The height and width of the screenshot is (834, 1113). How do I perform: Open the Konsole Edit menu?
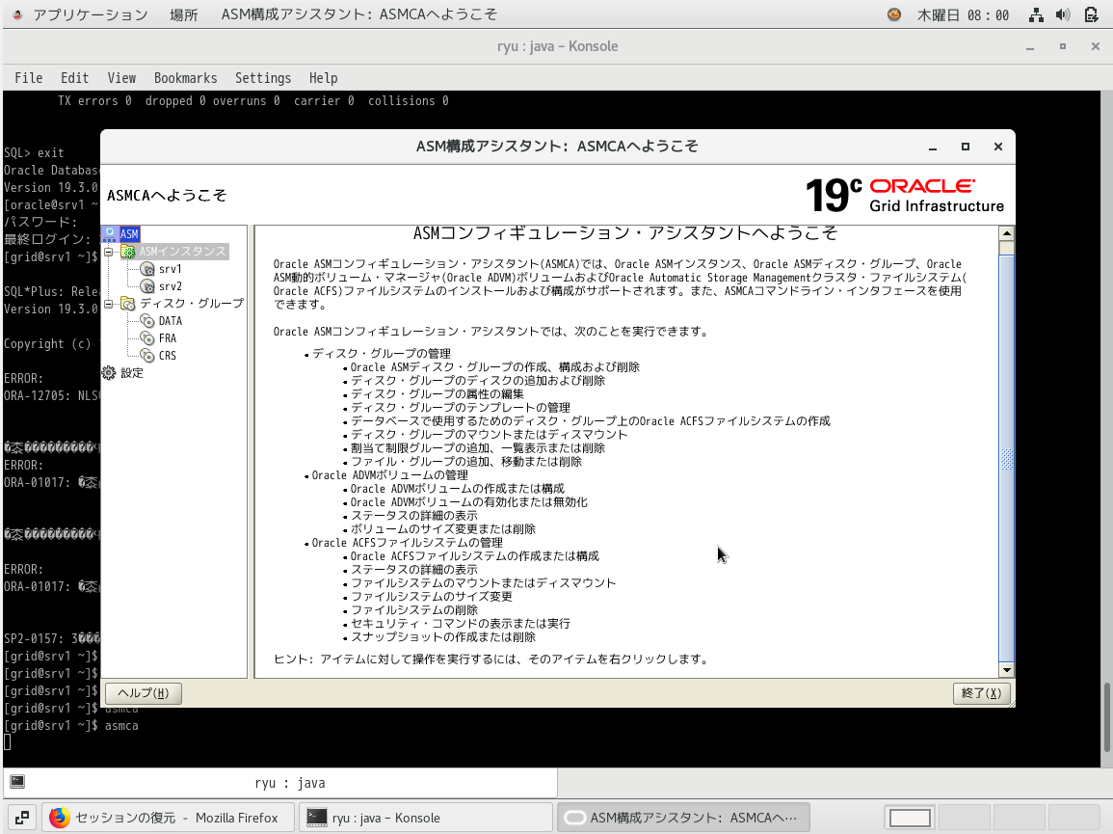point(74,78)
